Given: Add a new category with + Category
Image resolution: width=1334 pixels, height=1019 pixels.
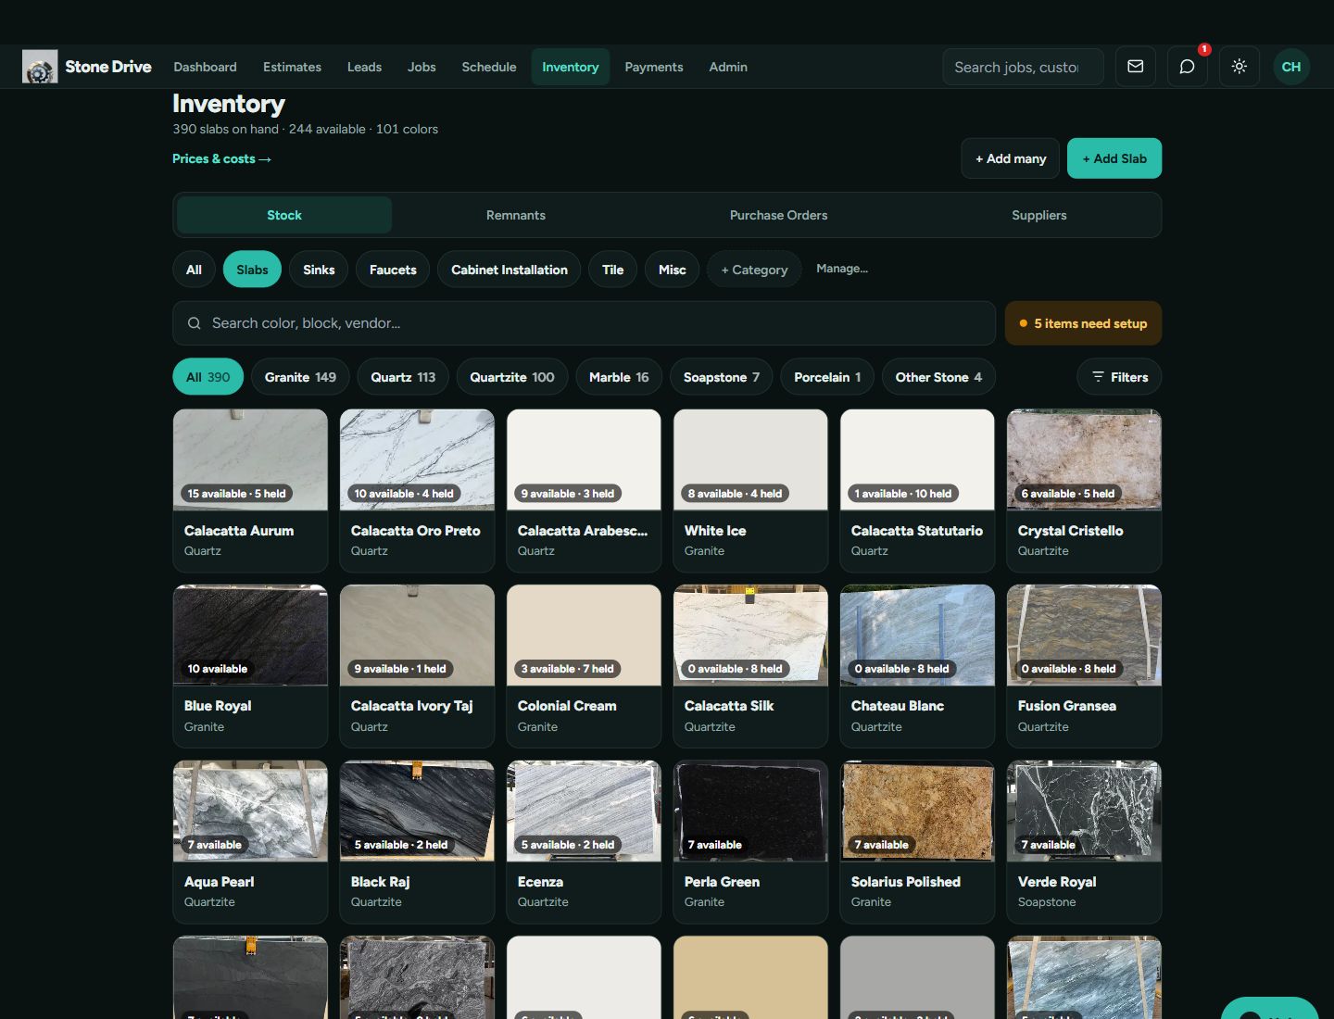Looking at the screenshot, I should click(754, 270).
